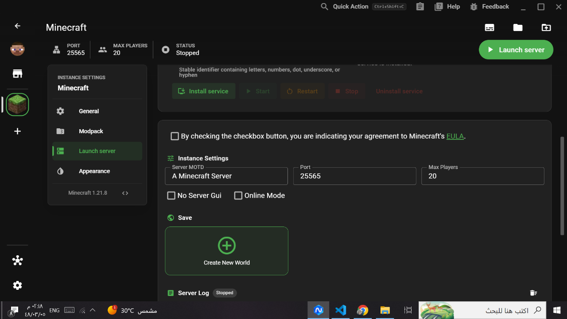This screenshot has width=567, height=319.
Task: Go back using the left arrow
Action: tap(17, 26)
